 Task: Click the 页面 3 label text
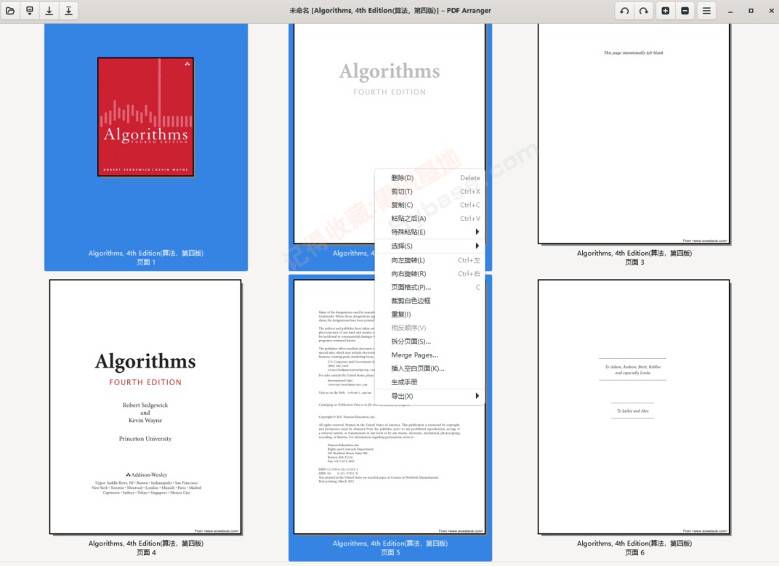[634, 262]
